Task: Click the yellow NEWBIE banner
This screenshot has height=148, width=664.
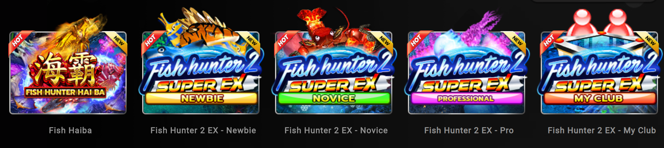Action: 201,98
